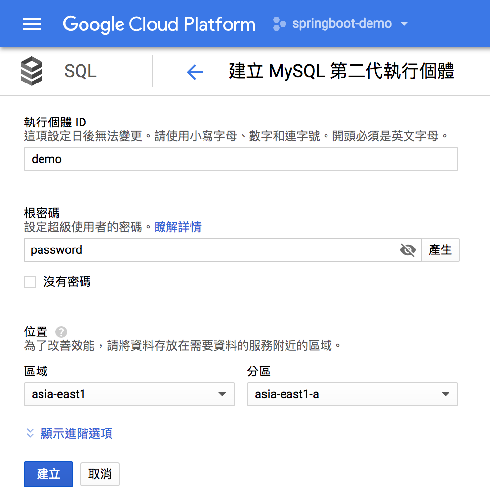Open the hamburger navigation menu
This screenshot has height=496, width=490.
pos(32,24)
